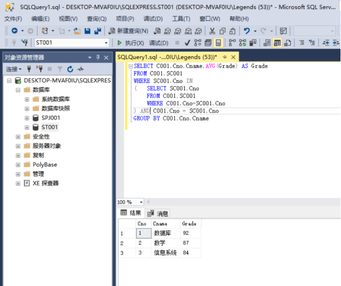Select the XE 探查器 tree item
This screenshot has height=286, width=341.
tap(45, 183)
